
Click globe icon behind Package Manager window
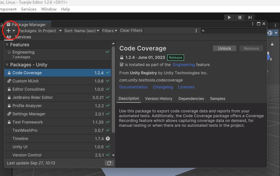point(270,33)
